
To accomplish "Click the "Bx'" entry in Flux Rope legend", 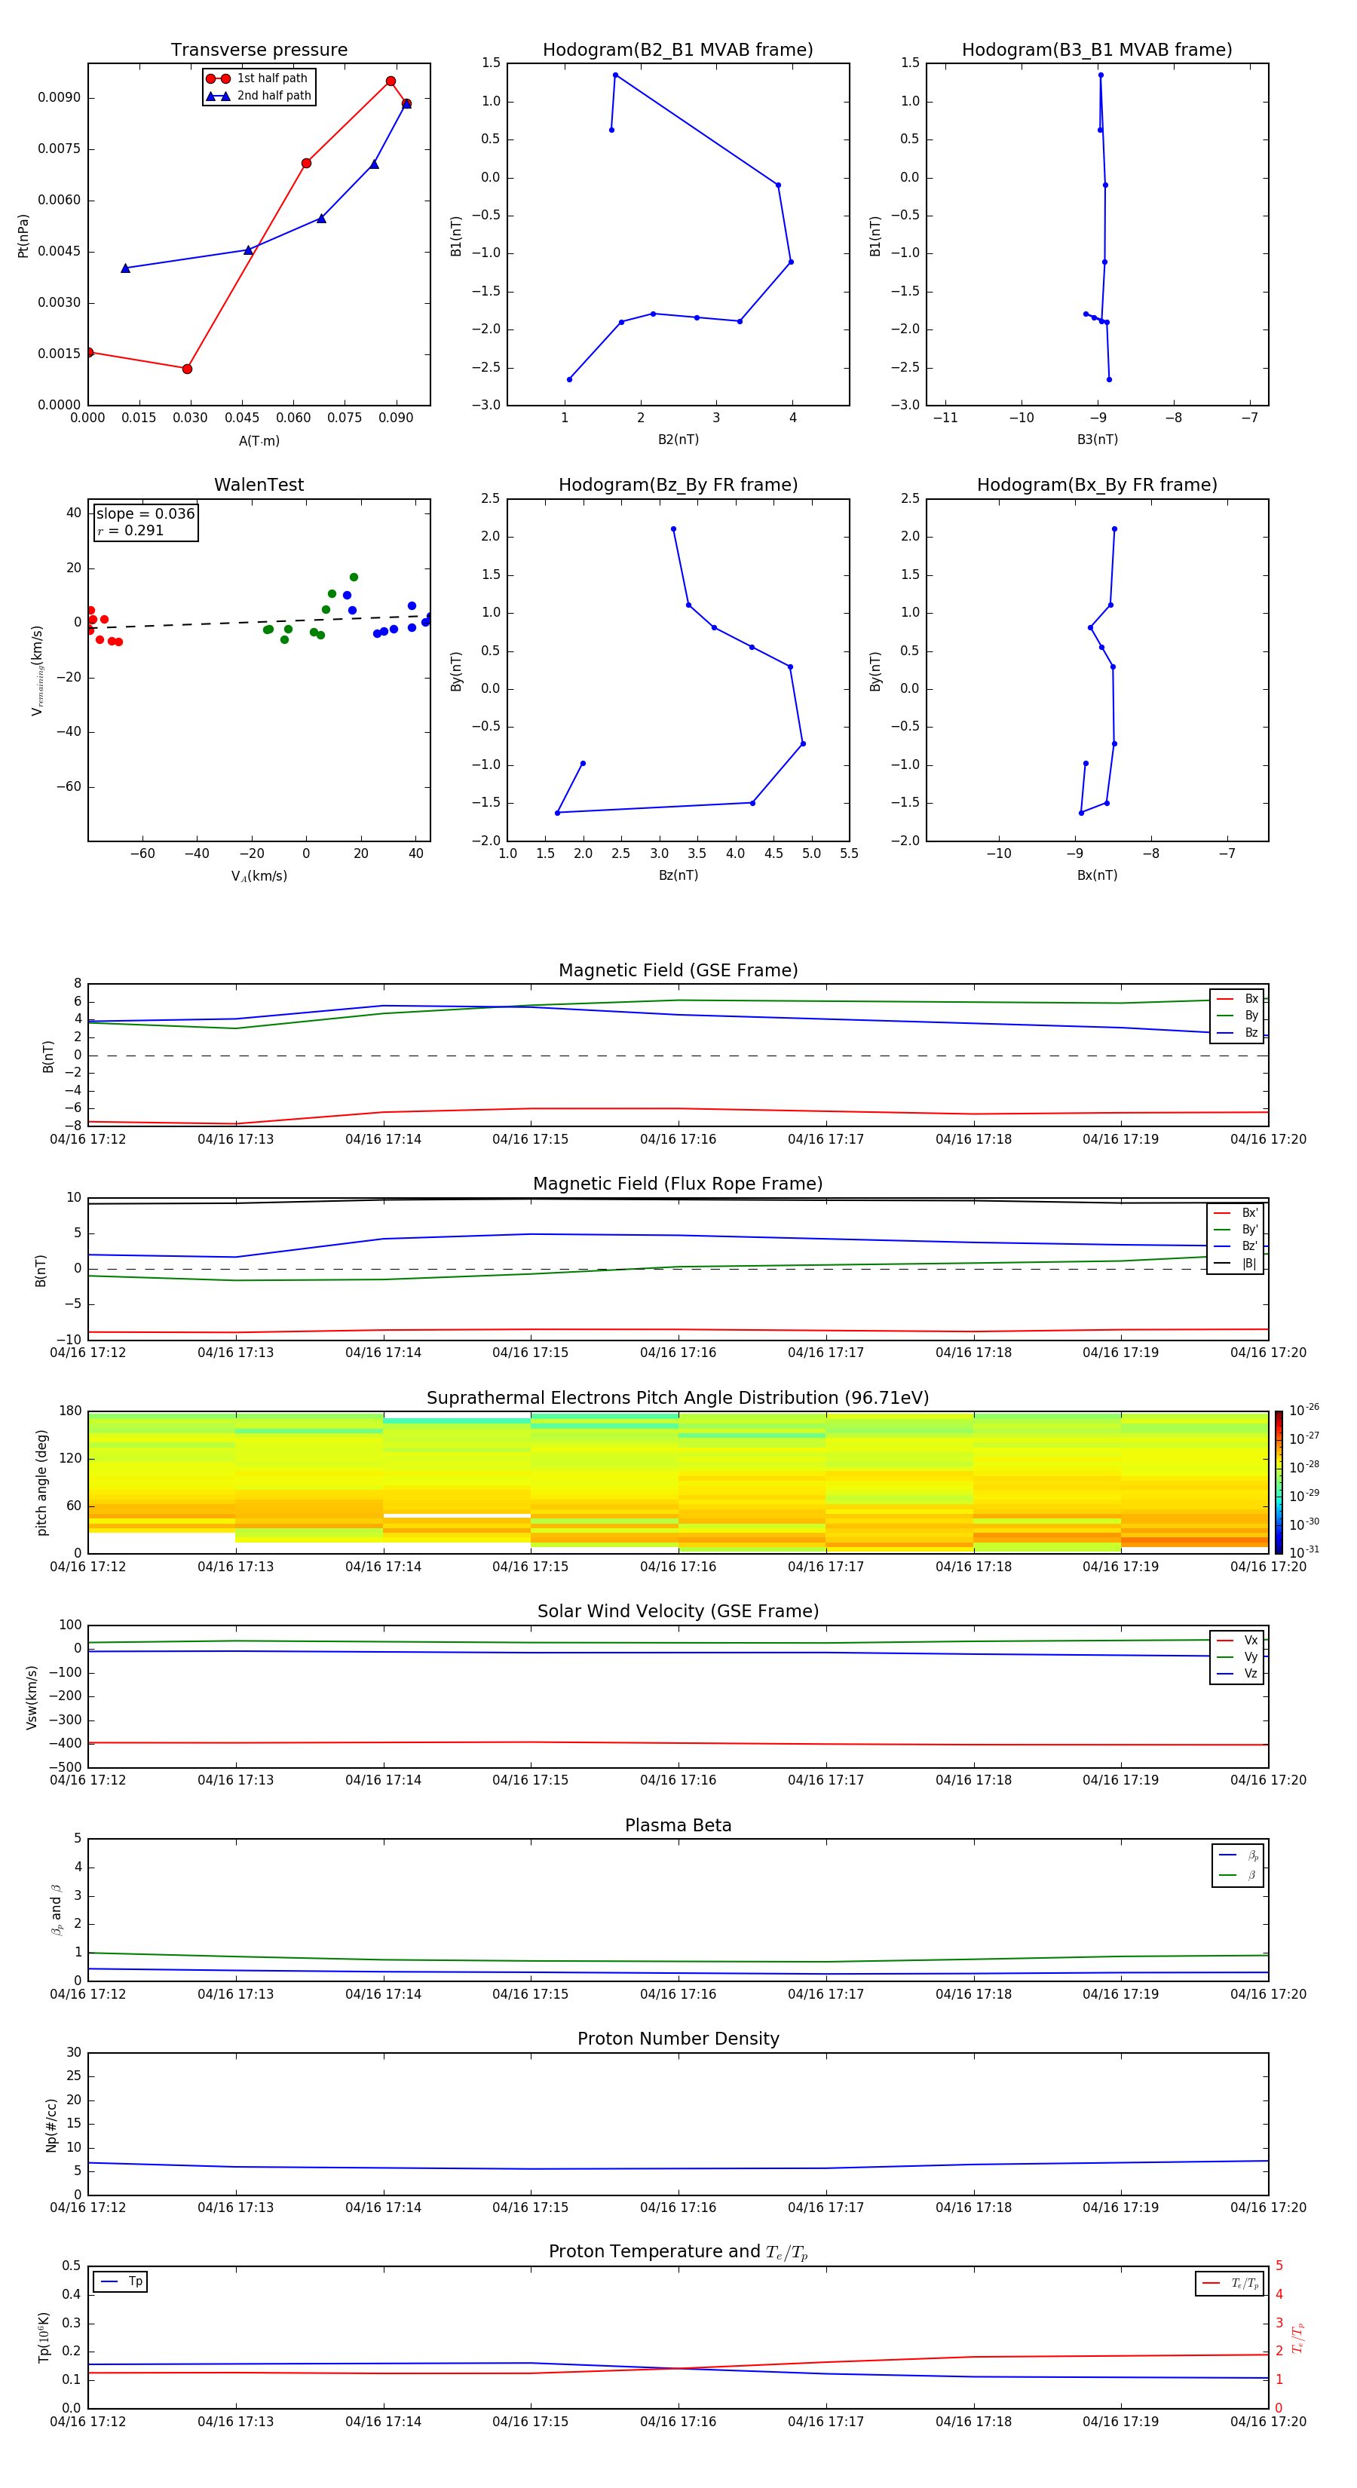I will tap(1236, 1213).
